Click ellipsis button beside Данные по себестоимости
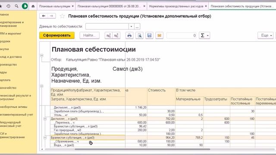 point(137,27)
